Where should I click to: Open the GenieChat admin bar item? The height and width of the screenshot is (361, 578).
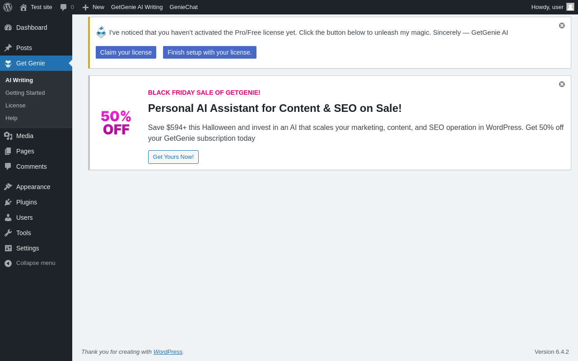point(184,7)
